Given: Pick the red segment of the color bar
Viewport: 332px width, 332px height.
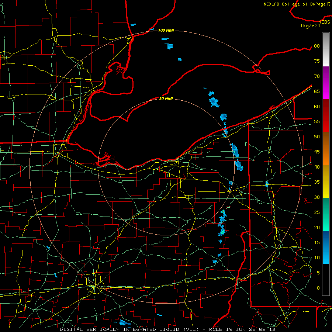Looking at the screenshot, I should [326, 116].
